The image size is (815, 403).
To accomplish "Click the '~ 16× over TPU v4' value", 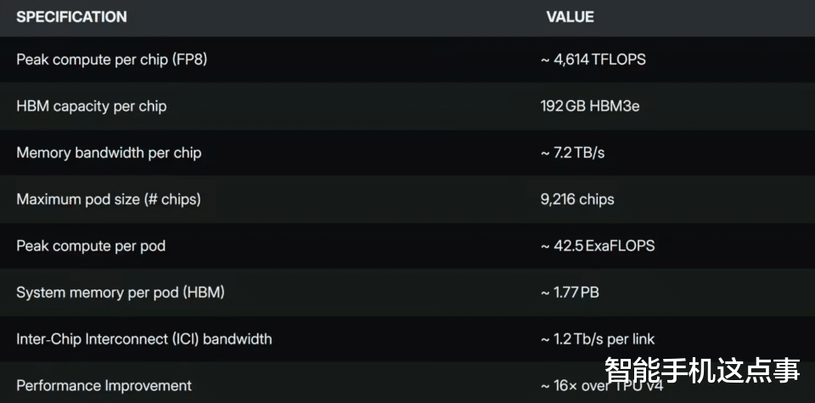I will (570, 387).
